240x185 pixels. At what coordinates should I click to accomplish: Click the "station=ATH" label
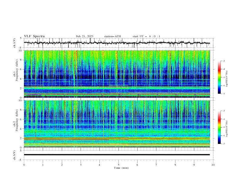pos(112,36)
